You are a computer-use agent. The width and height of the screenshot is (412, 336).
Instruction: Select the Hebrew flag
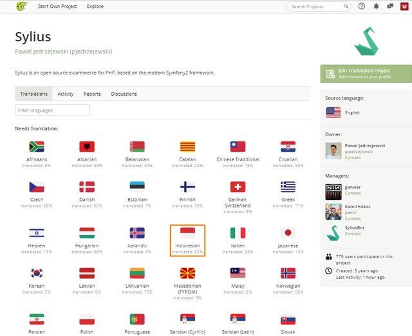37,233
